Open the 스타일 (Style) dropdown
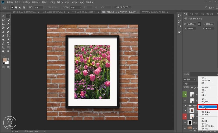This screenshot has height=133, width=218. point(76,7)
